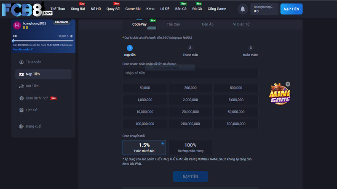337x189 pixels.
Task: Choose the 500,000,000 amount
Action: [x=236, y=124]
